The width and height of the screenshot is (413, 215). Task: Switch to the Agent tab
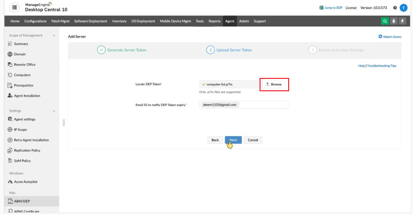pyautogui.click(x=229, y=21)
